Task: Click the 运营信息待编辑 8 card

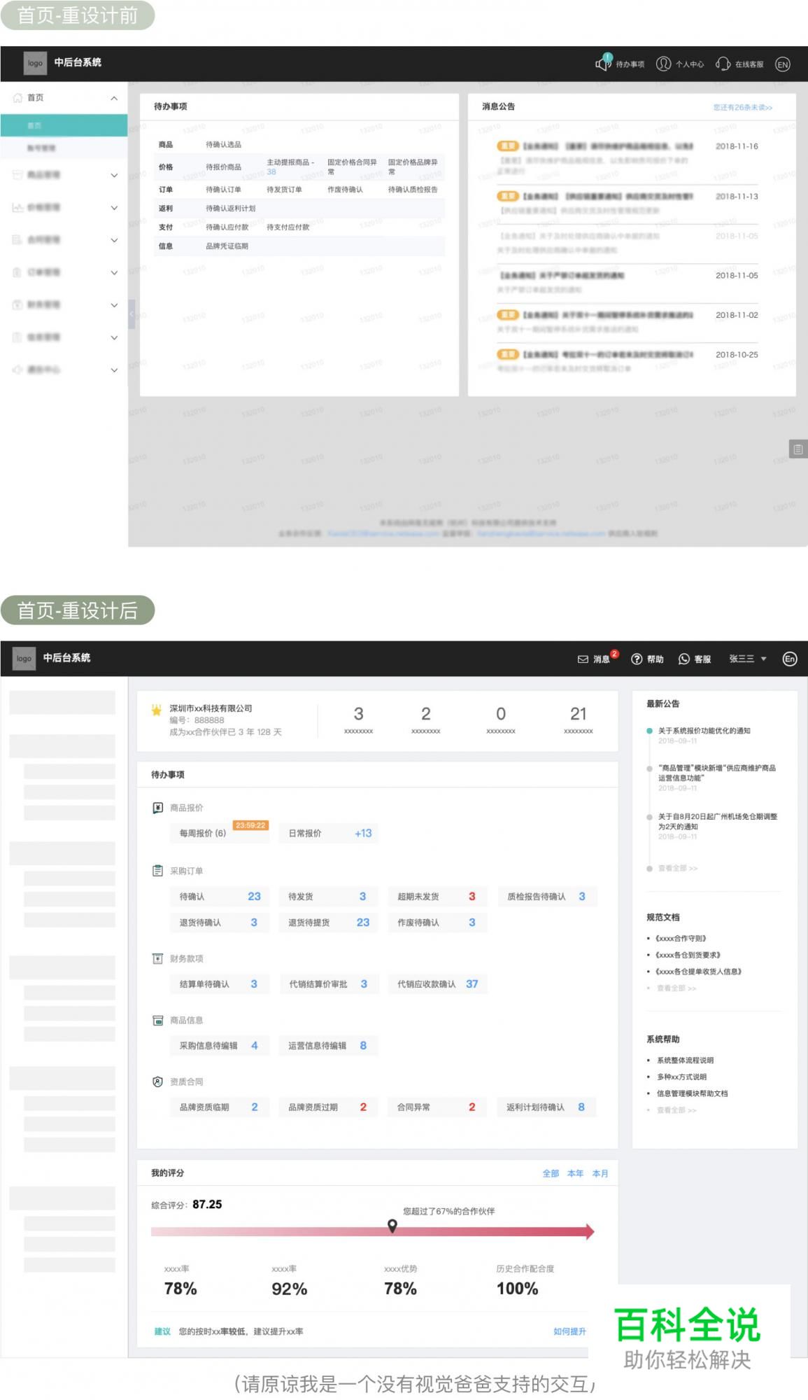Action: [329, 1046]
